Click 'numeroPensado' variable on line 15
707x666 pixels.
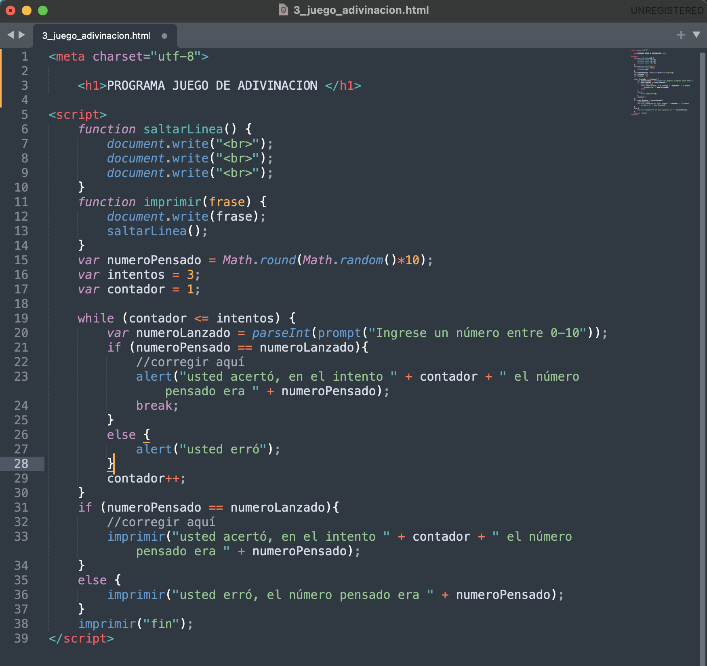click(x=154, y=260)
